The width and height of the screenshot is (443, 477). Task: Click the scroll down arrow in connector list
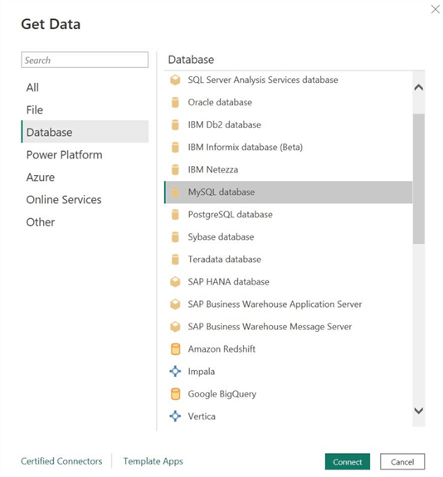(x=419, y=411)
